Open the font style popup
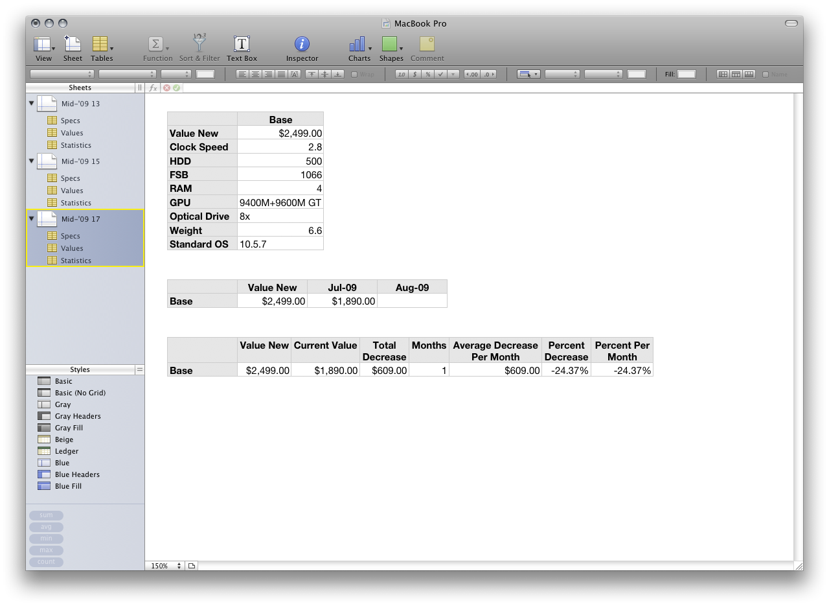The height and width of the screenshot is (606, 829). 128,75
